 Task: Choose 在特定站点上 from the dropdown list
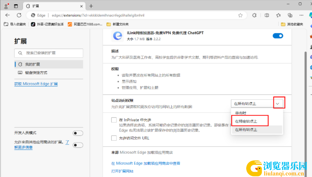[257, 121]
